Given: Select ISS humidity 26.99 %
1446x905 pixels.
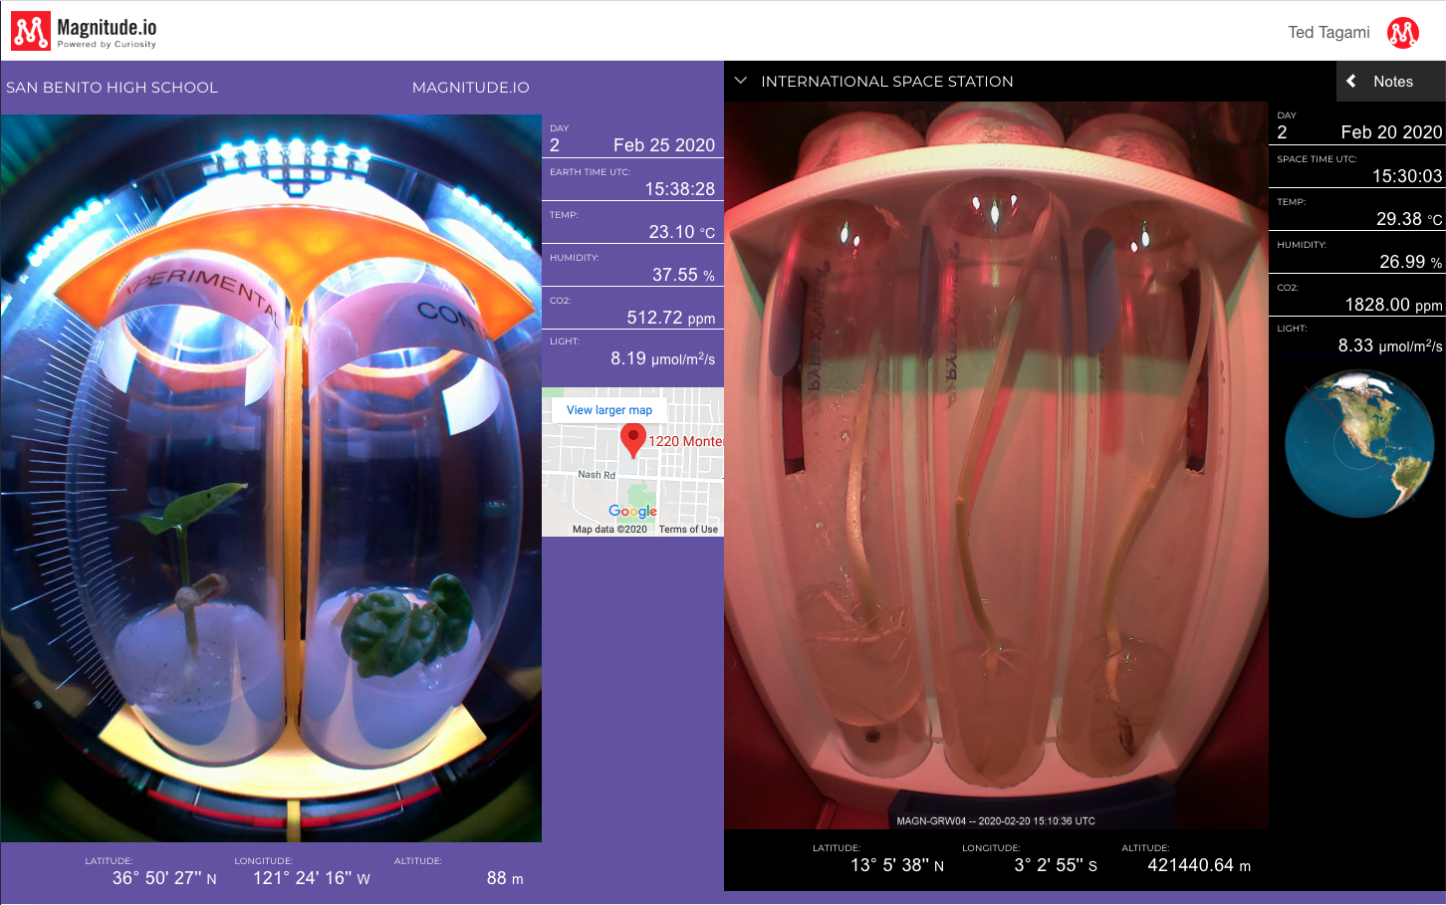Looking at the screenshot, I should [1411, 262].
